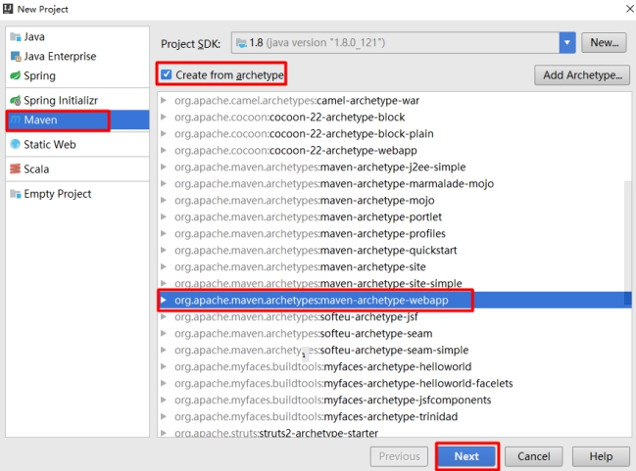Expand cocoon-22-archetype-block-plain node
Screen dimensions: 636x471
pos(164,133)
